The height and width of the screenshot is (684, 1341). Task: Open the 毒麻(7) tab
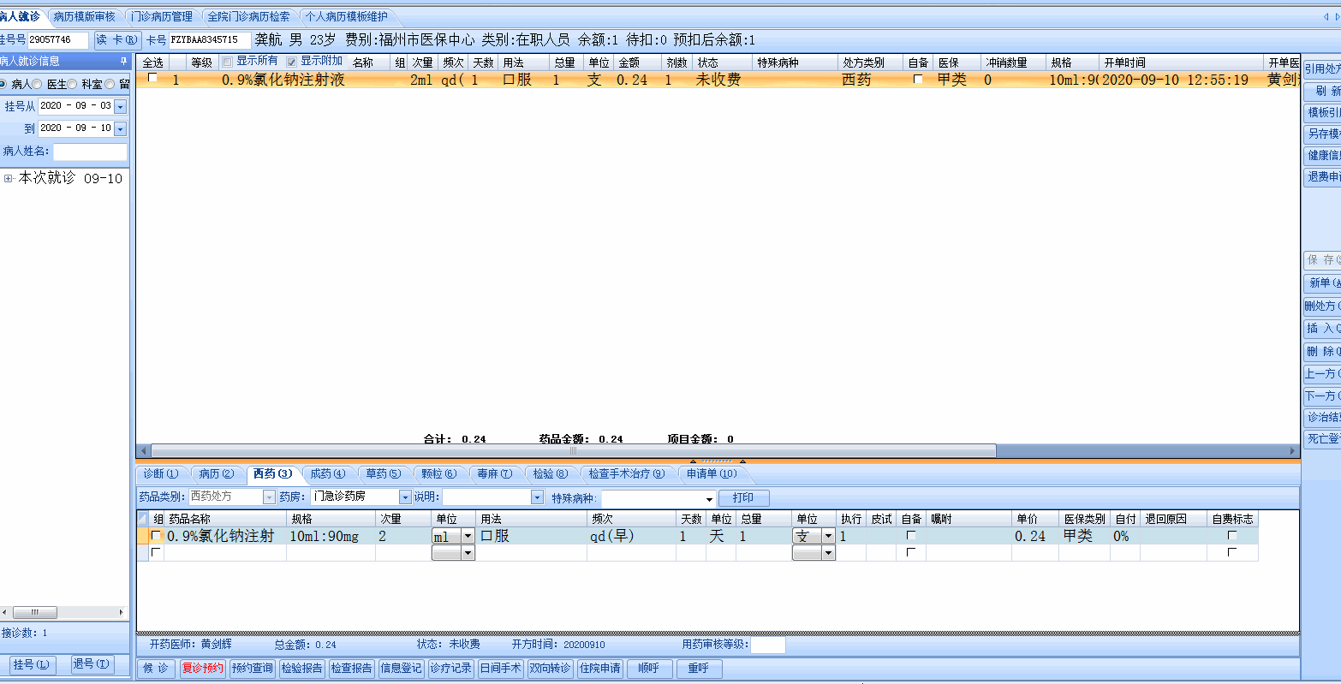point(494,473)
